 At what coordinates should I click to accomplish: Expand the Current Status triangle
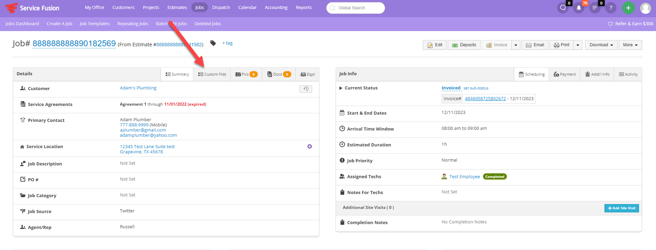341,88
